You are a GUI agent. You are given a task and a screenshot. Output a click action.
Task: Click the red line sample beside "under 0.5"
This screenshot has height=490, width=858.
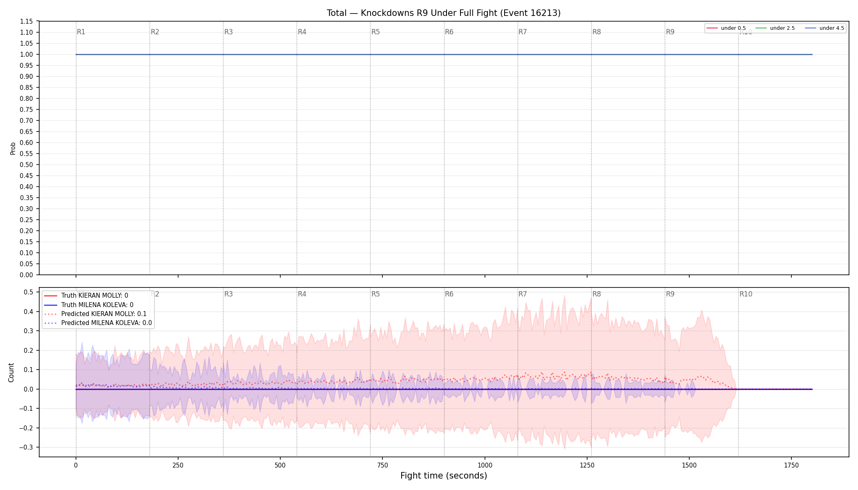[712, 28]
